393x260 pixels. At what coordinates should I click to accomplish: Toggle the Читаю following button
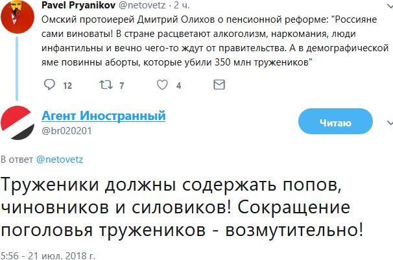[335, 122]
